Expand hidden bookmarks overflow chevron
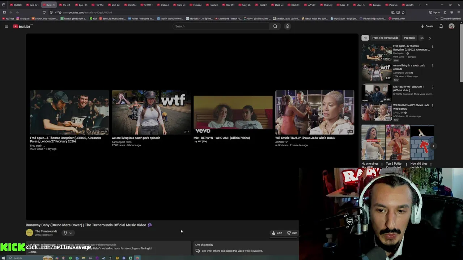This screenshot has width=463, height=260. [x=437, y=18]
